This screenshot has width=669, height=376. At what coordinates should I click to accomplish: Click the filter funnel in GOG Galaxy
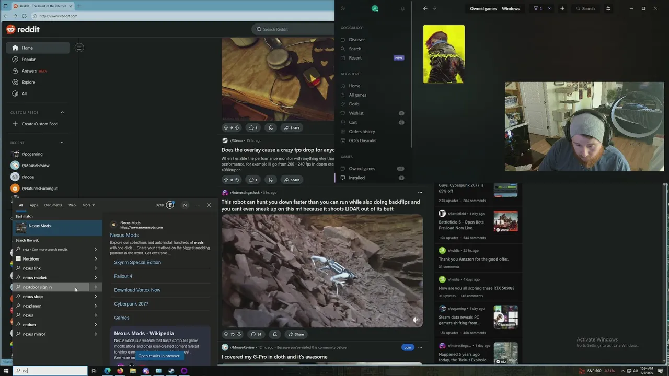[536, 8]
